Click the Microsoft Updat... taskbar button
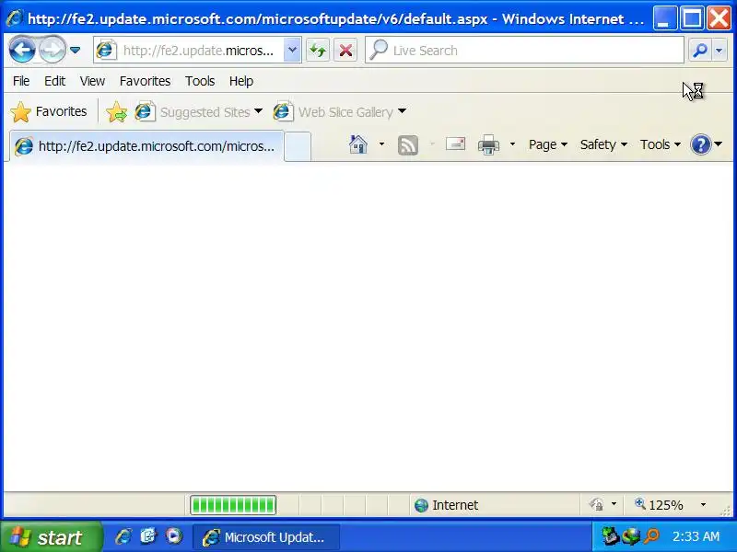The image size is (737, 552). [266, 537]
